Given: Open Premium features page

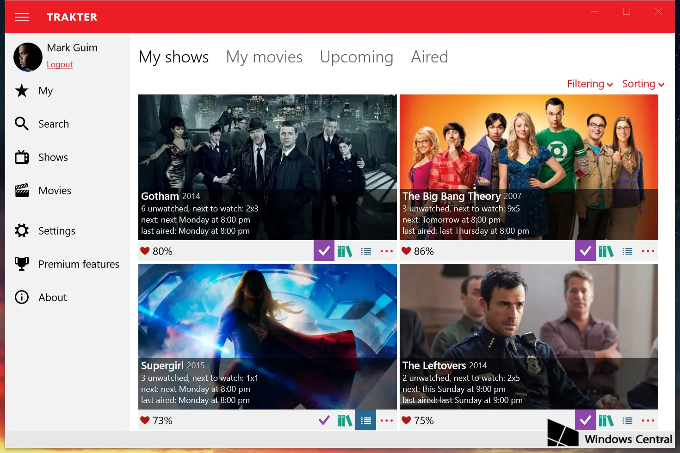Looking at the screenshot, I should tap(79, 264).
